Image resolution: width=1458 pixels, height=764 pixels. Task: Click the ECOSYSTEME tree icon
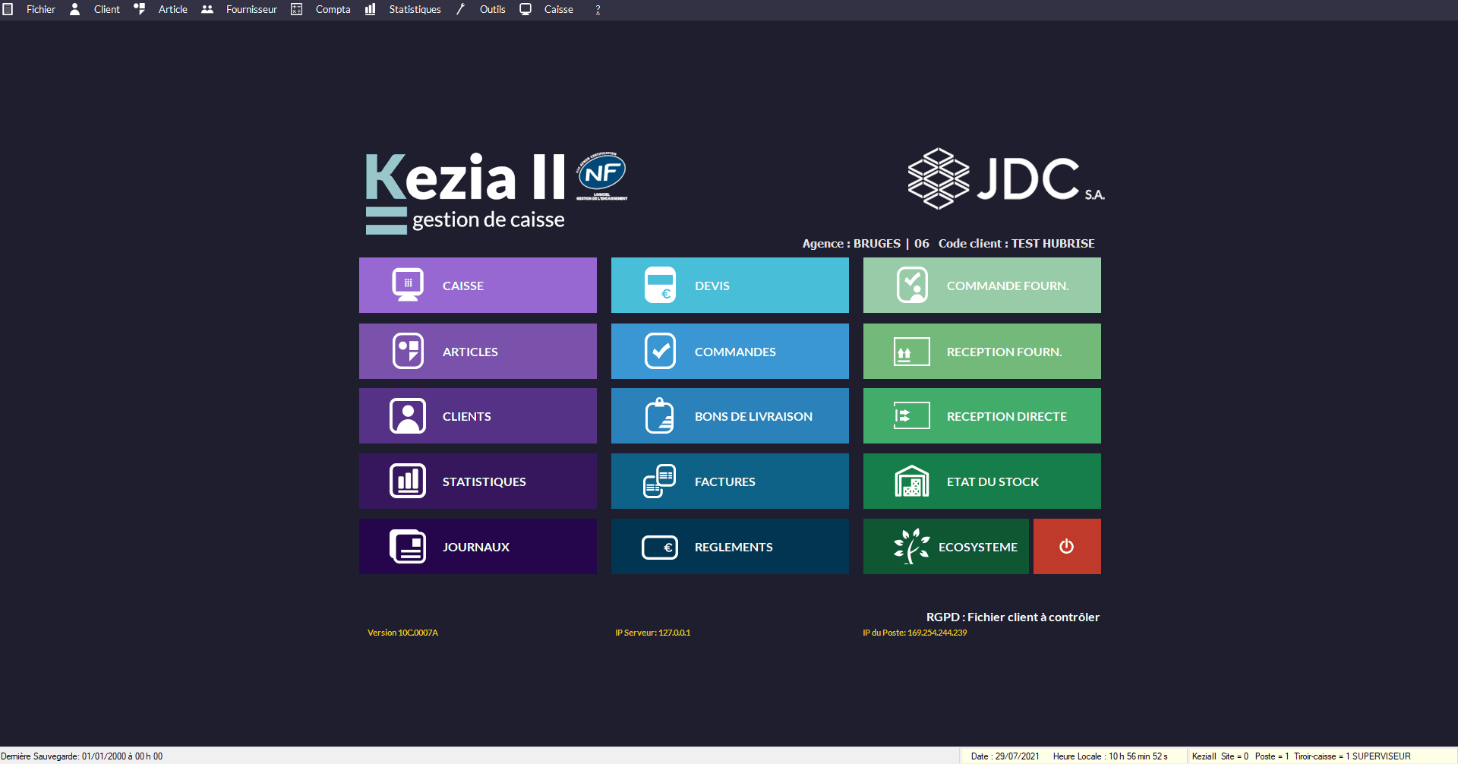(912, 546)
